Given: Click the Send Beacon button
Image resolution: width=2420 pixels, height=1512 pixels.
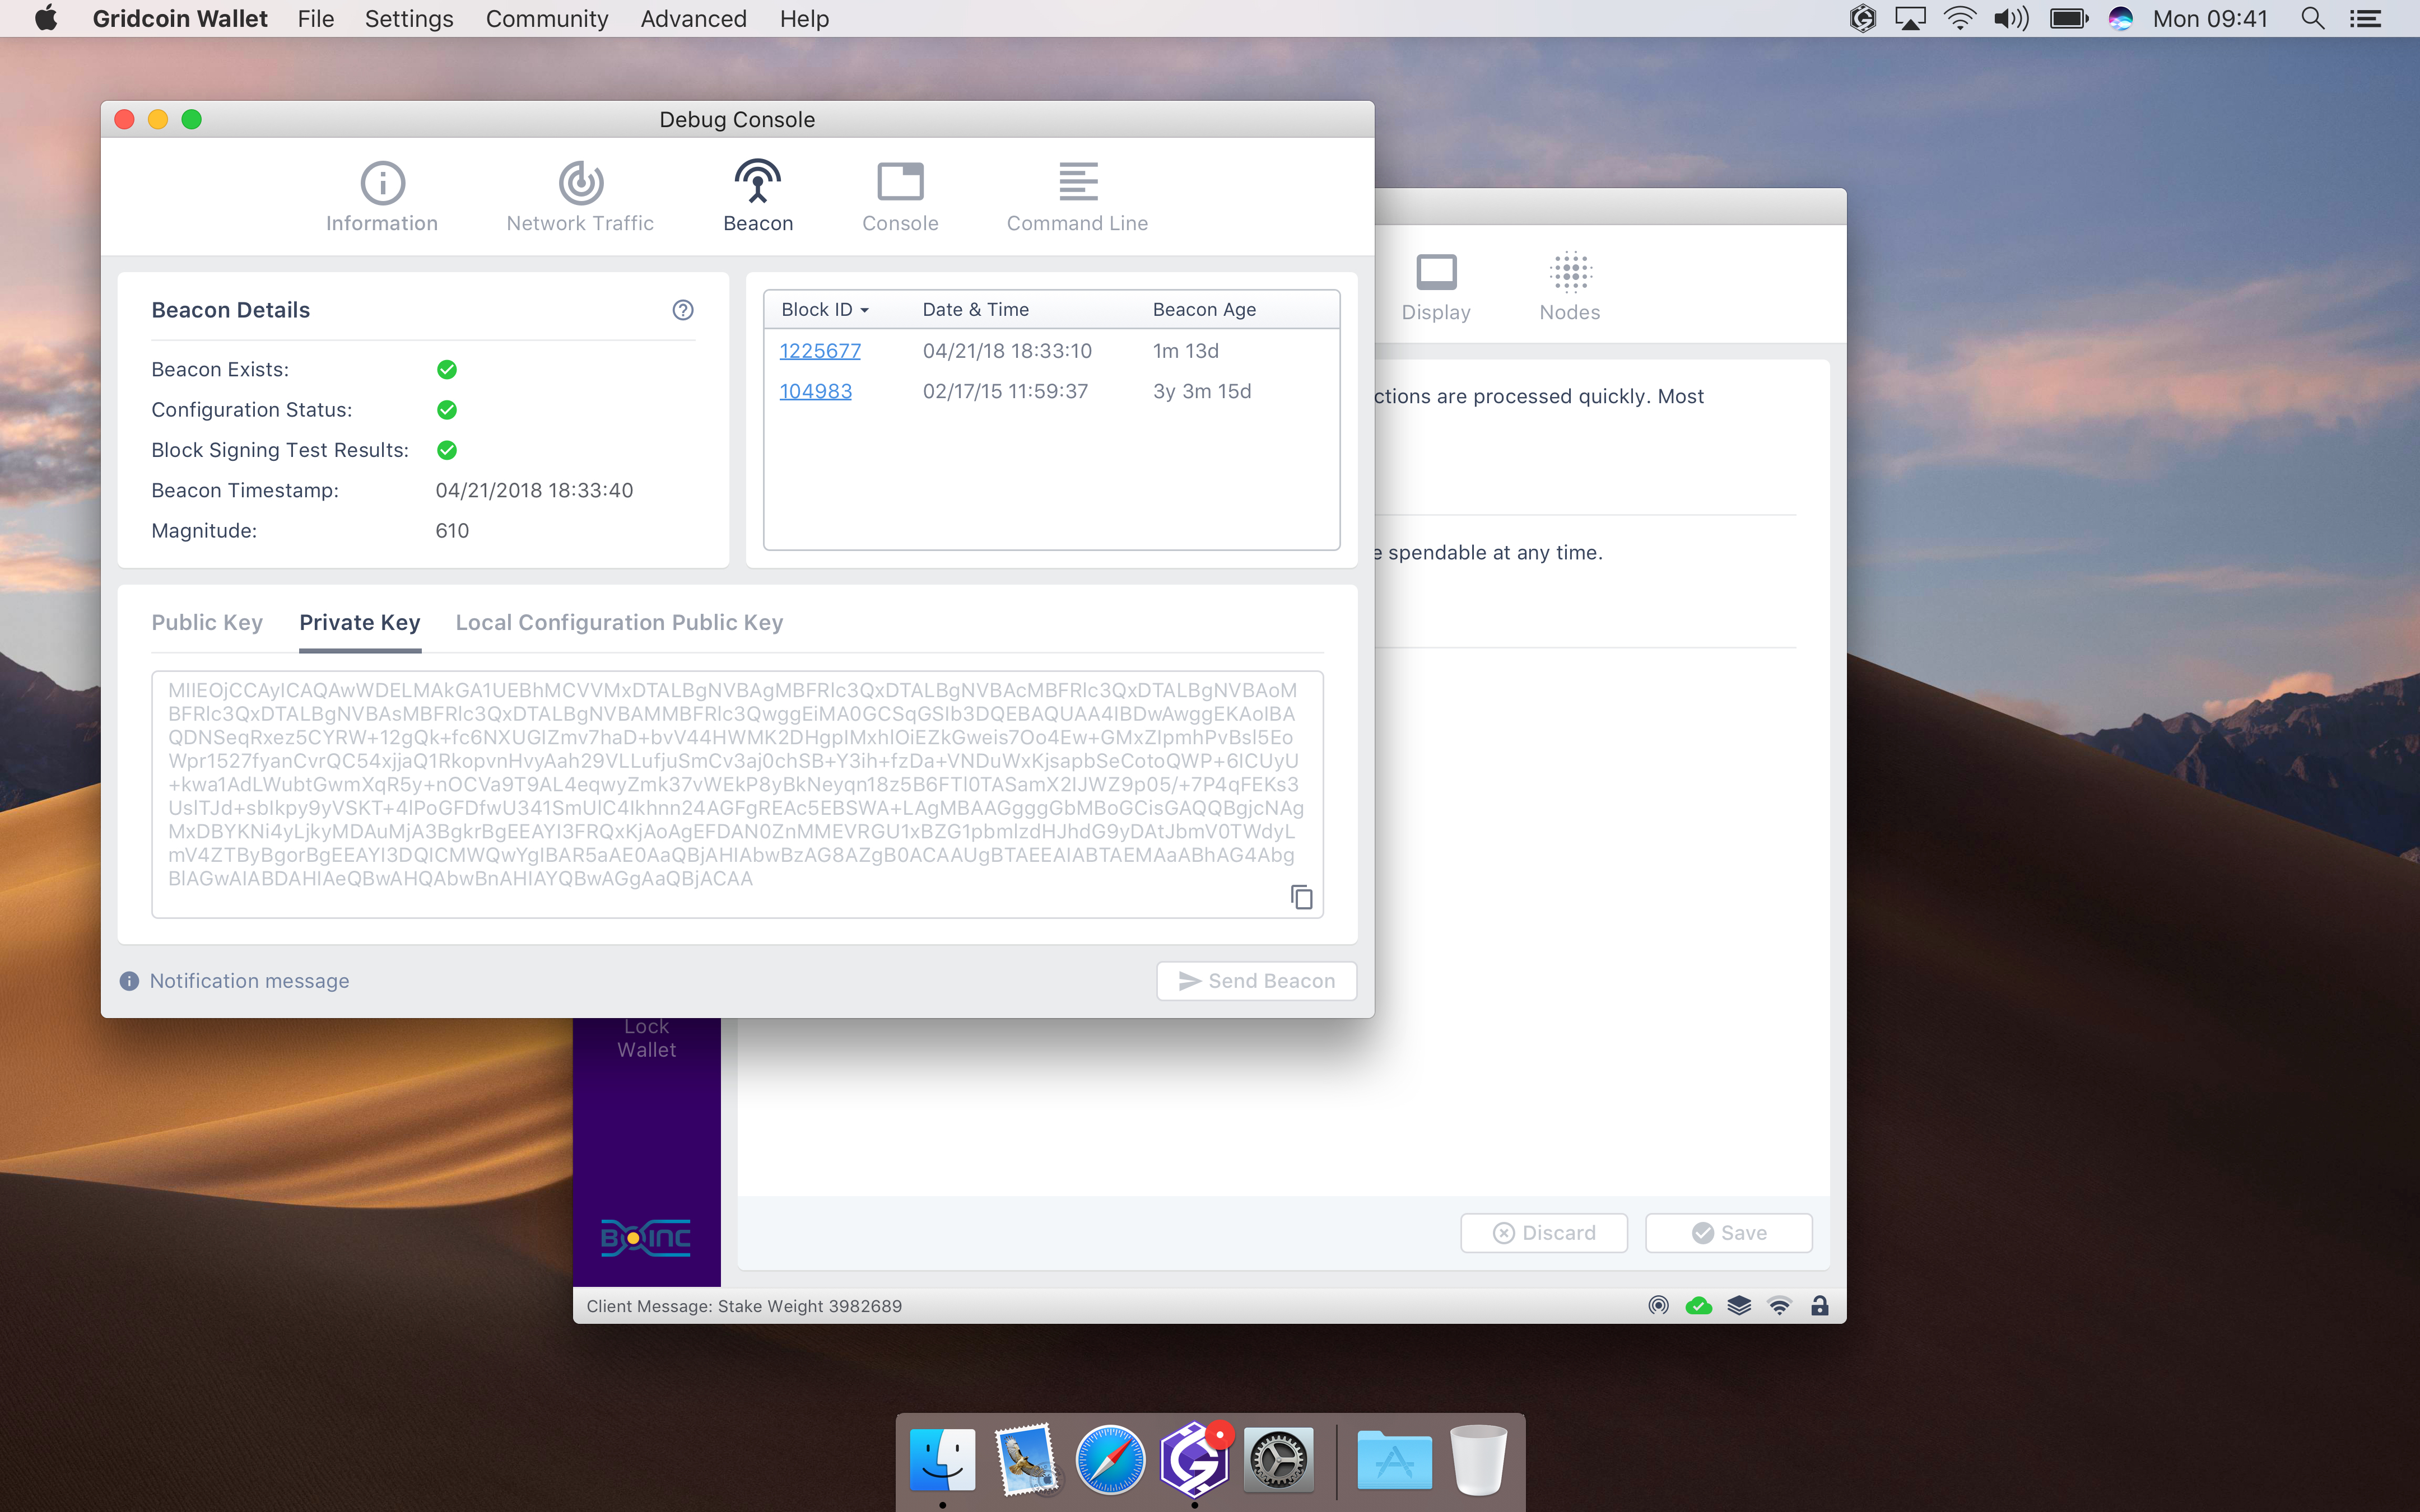Looking at the screenshot, I should 1256,981.
